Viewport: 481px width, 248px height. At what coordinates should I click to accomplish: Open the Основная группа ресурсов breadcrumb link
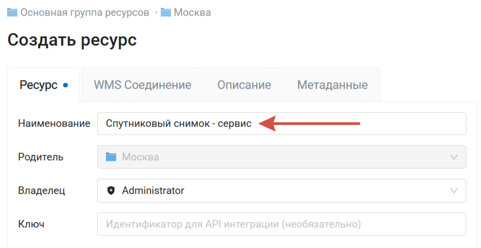[84, 12]
